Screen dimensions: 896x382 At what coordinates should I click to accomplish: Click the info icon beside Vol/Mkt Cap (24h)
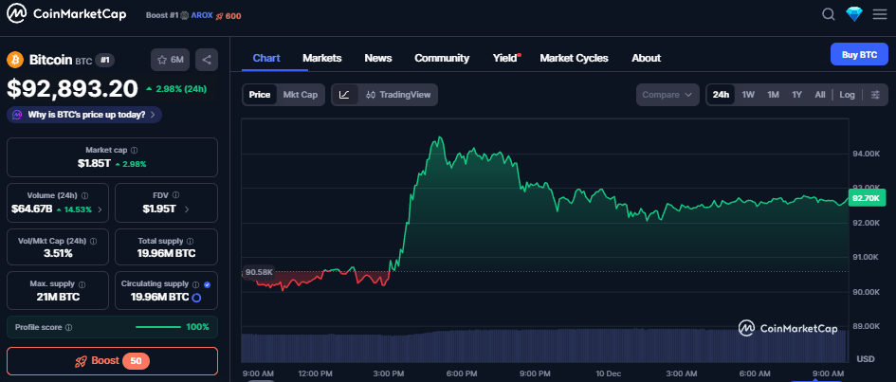[x=93, y=241]
